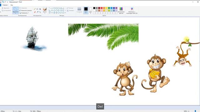
Task: Click Edit with Paint 3D button
Action: 132,10
